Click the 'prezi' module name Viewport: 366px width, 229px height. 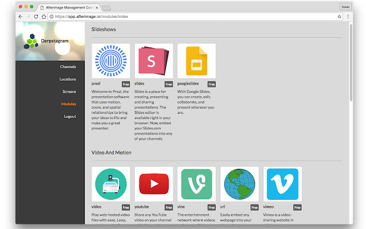(96, 84)
